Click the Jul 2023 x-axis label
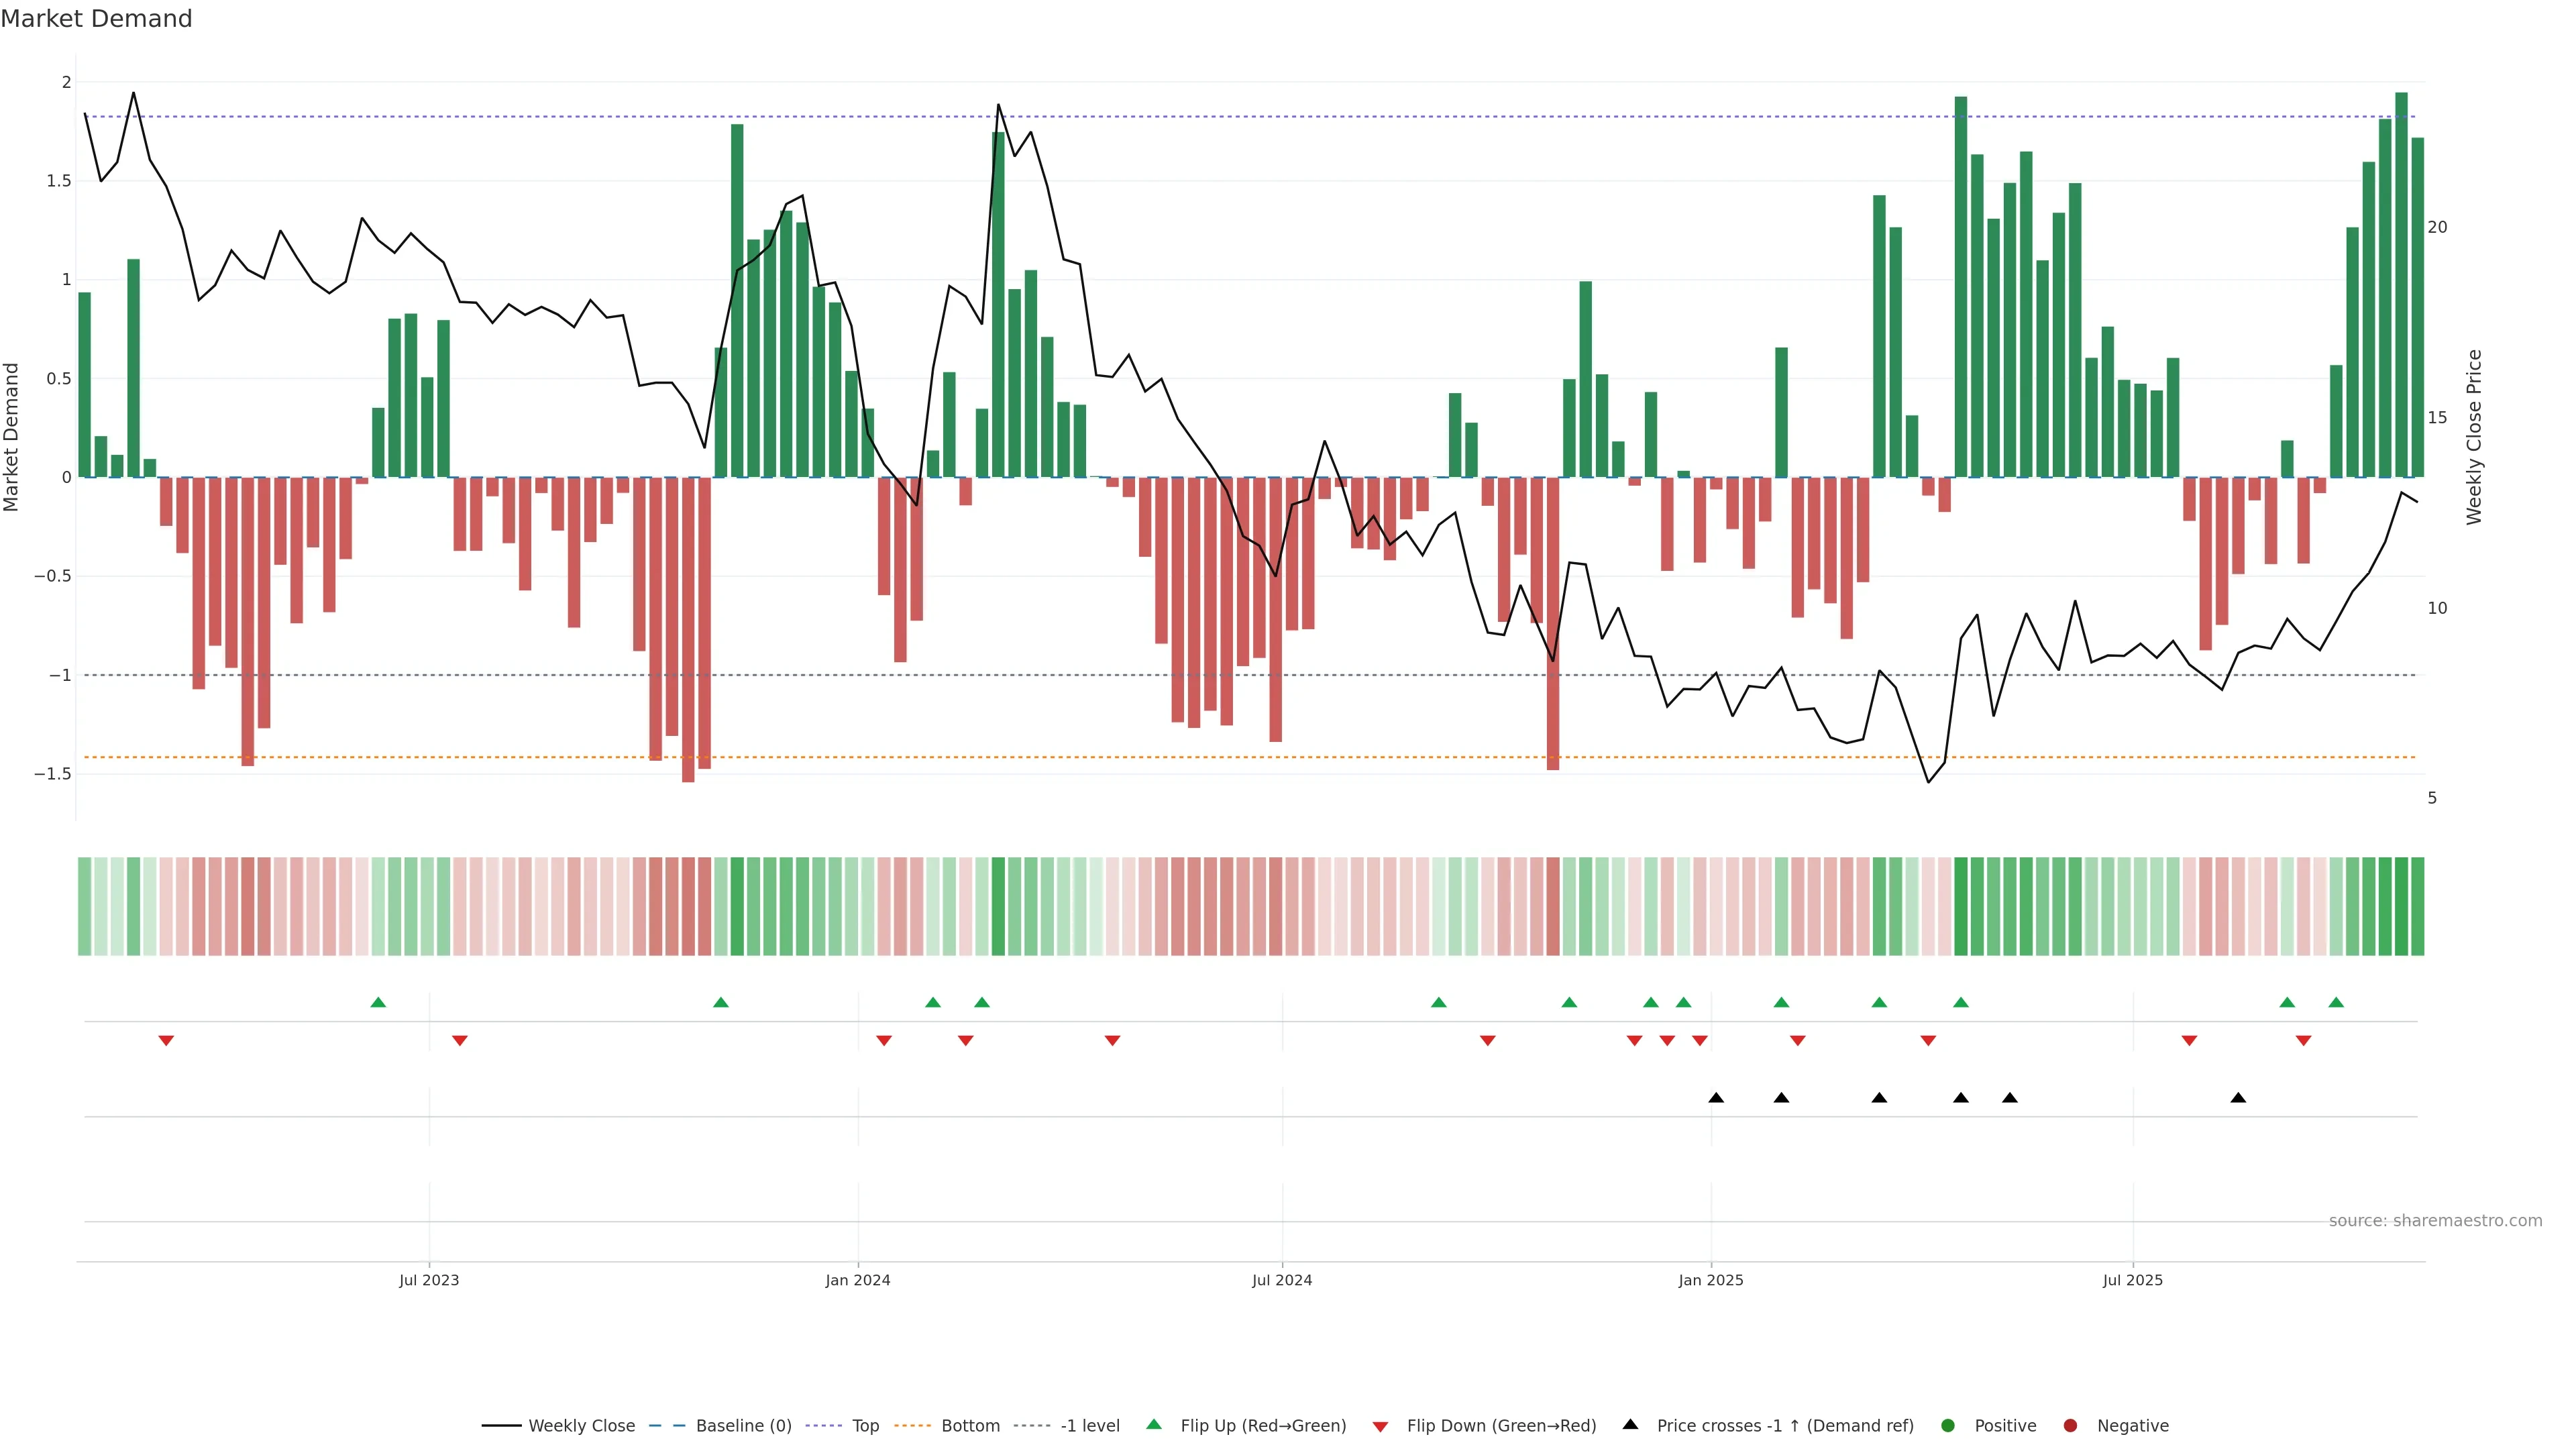Image resolution: width=2576 pixels, height=1449 pixels. [x=429, y=1280]
